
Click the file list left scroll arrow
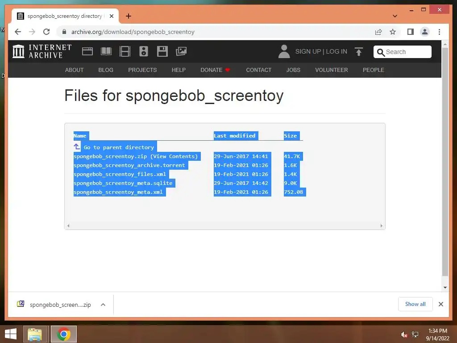click(68, 226)
